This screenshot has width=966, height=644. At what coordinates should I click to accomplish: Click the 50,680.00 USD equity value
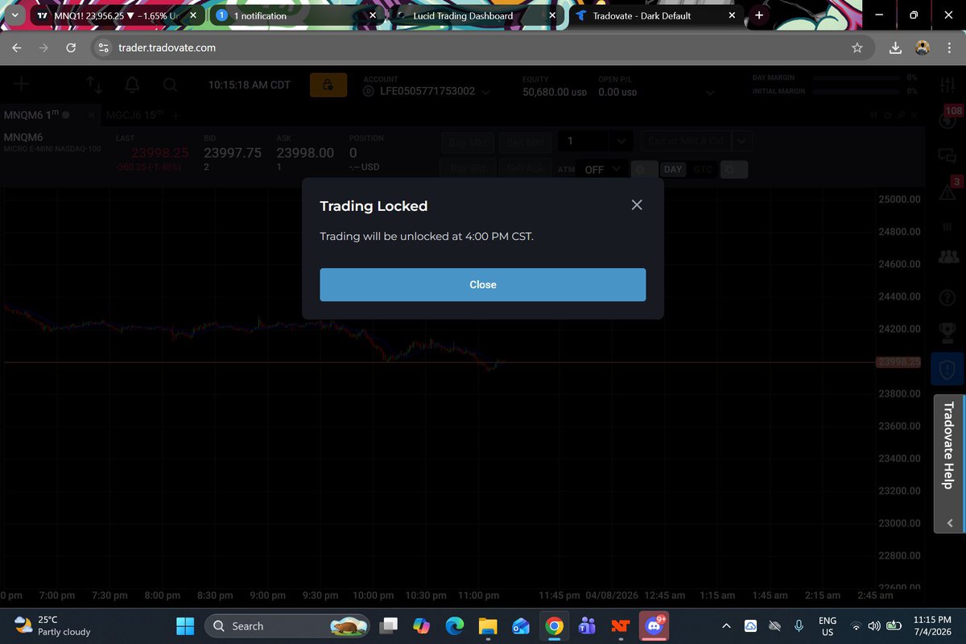555,93
